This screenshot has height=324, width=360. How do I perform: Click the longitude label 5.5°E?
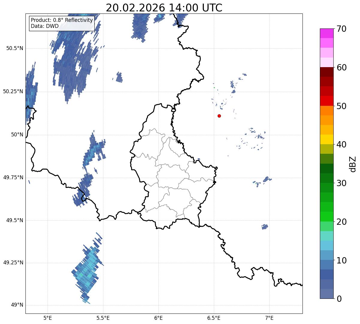click(103, 318)
